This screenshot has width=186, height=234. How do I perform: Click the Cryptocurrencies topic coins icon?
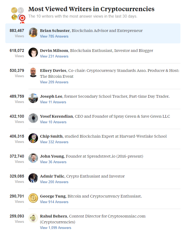[18, 14]
